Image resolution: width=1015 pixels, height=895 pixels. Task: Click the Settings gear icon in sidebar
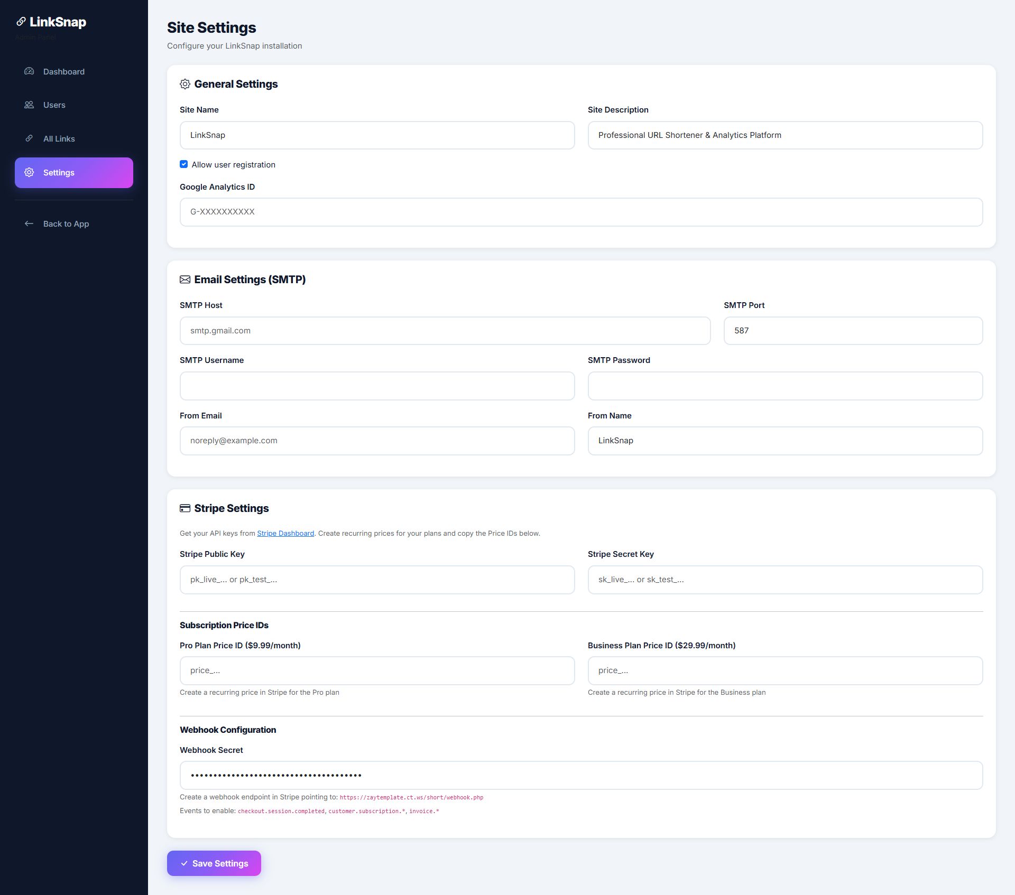29,173
